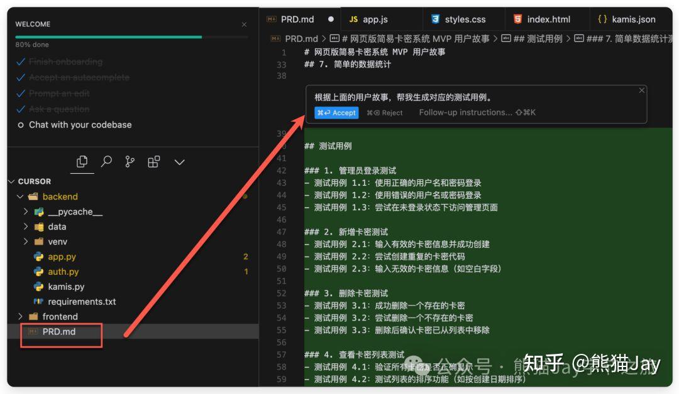Open the Explorer panel icon

[x=82, y=161]
